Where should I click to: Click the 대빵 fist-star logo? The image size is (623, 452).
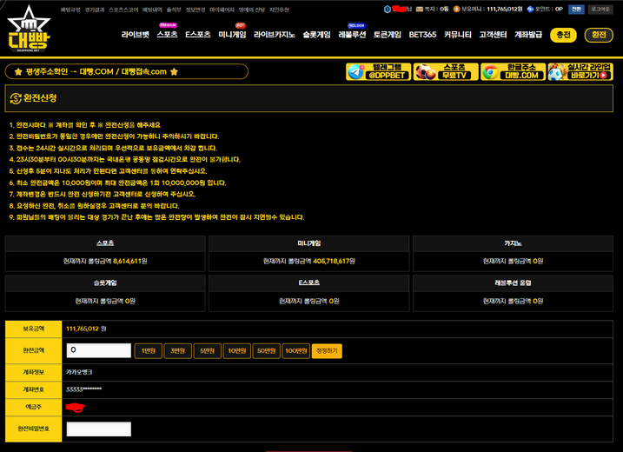(29, 29)
